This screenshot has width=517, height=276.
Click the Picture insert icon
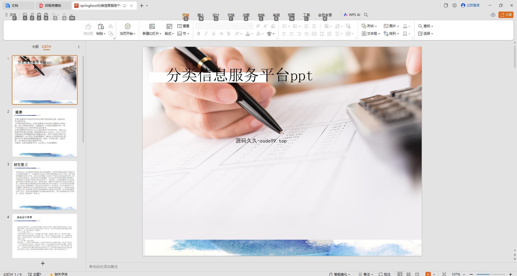[391, 26]
